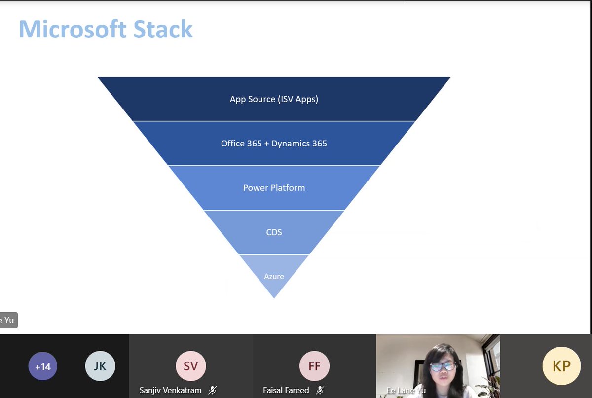Select the Office 365 + Dynamics 365 layer
The width and height of the screenshot is (592, 398).
pos(274,144)
